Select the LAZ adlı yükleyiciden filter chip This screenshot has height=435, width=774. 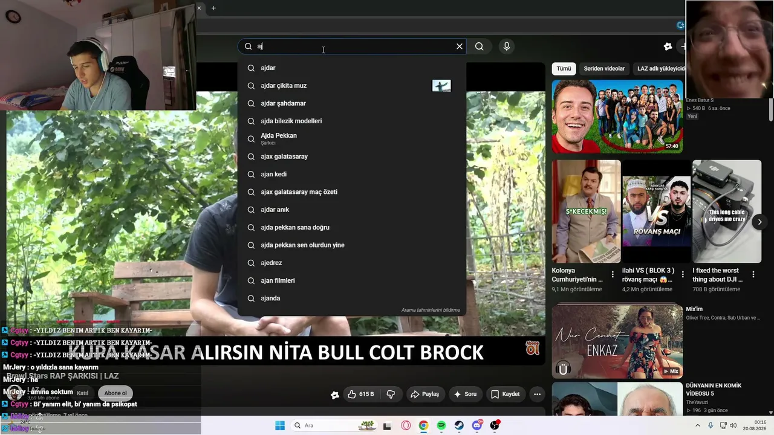(x=659, y=69)
